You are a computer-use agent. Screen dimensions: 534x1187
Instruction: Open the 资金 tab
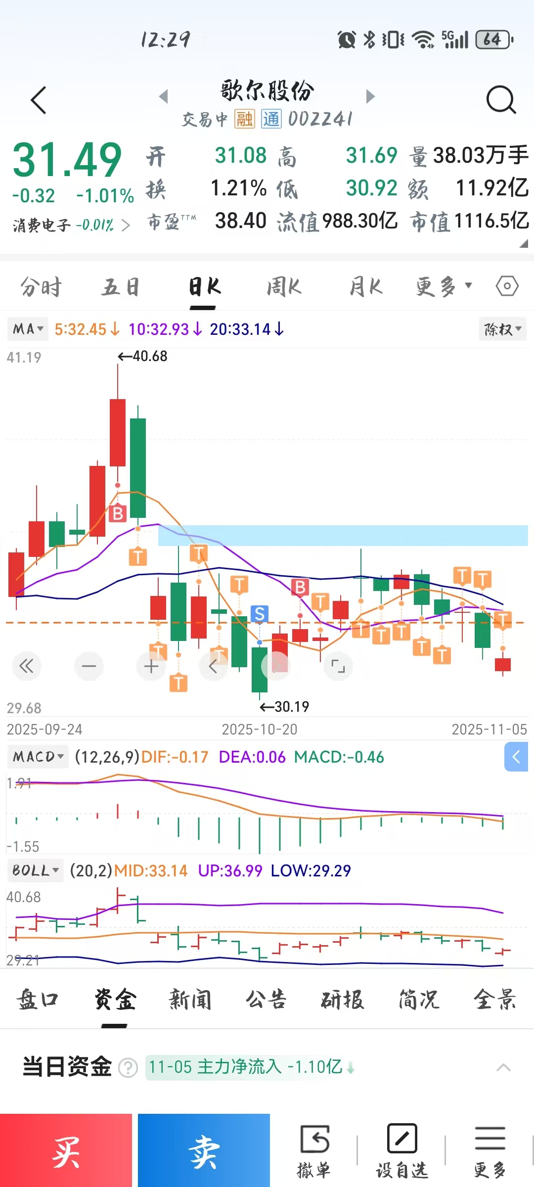[115, 1000]
